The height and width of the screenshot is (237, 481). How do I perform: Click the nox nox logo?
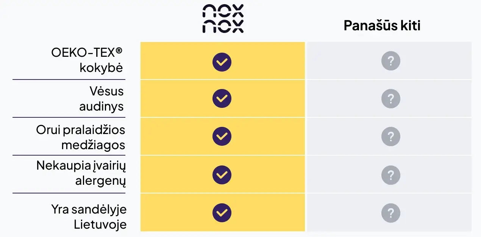coord(223,19)
